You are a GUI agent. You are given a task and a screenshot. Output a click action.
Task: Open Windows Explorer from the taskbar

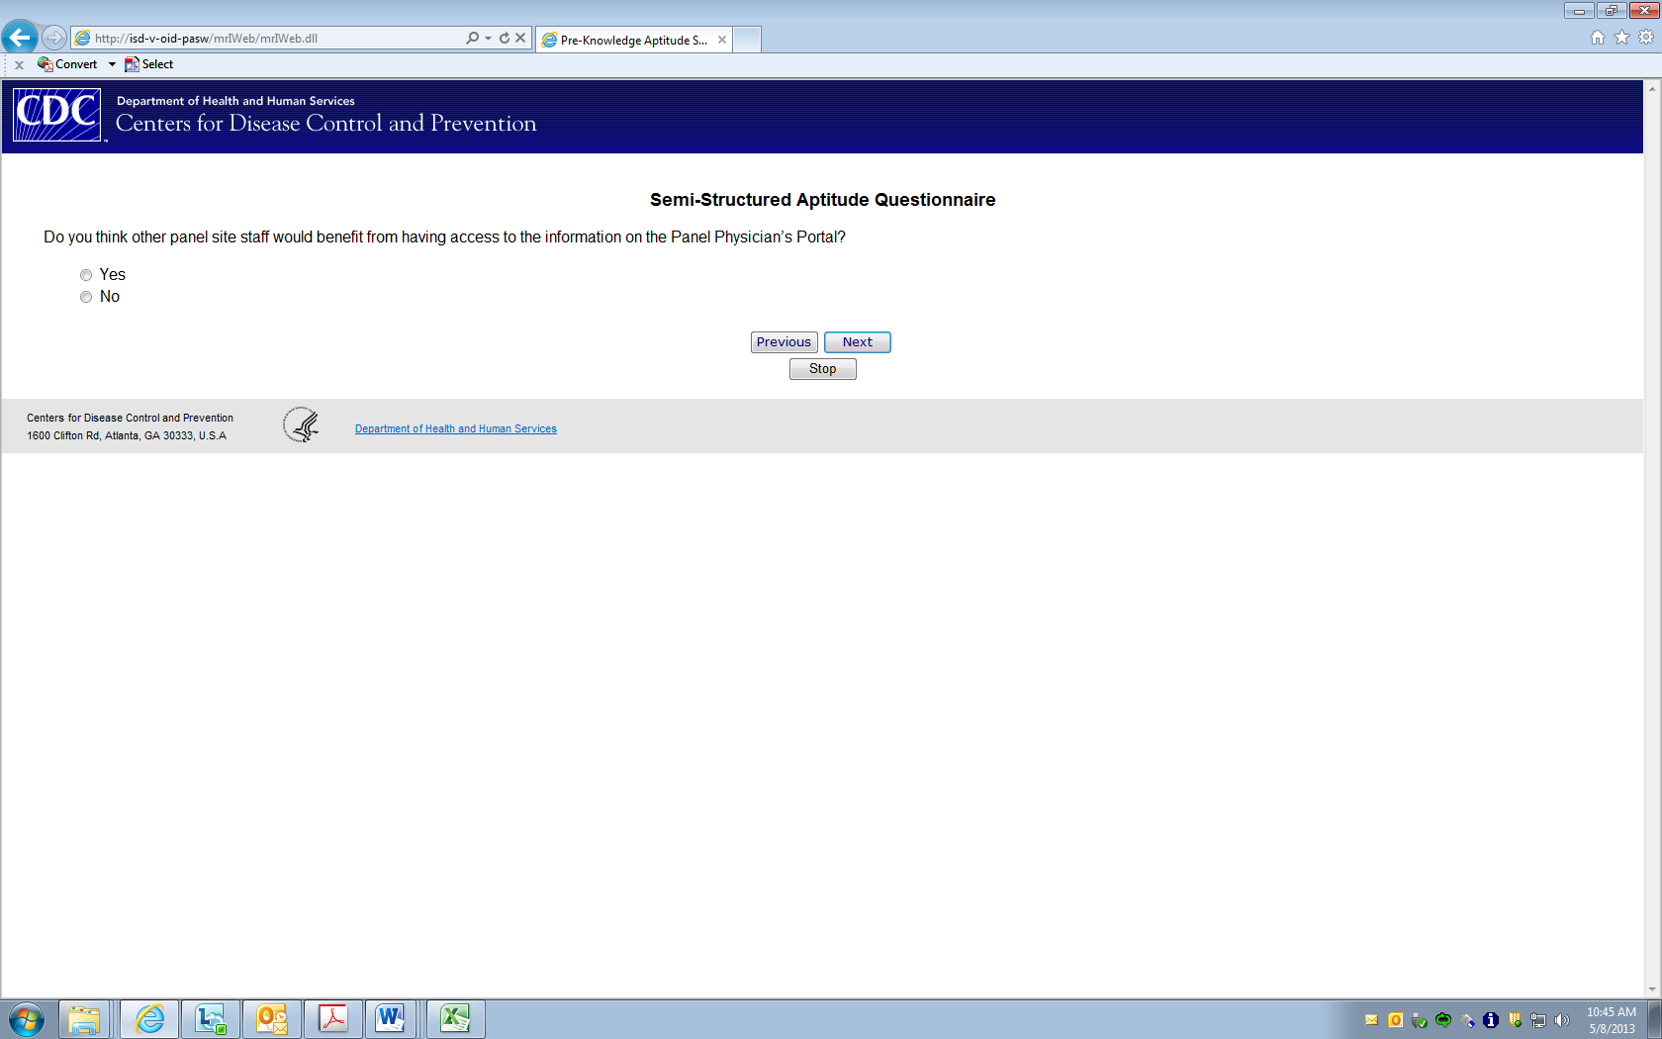click(84, 1019)
